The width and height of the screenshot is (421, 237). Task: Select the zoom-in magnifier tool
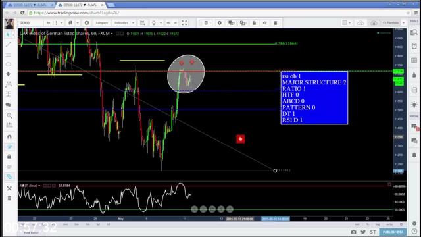tap(9, 116)
